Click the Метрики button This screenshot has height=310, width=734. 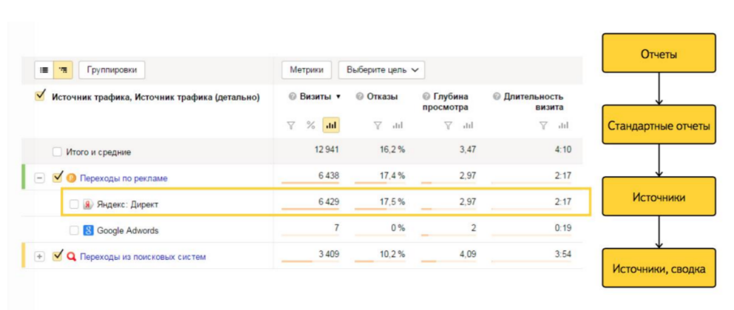[306, 70]
